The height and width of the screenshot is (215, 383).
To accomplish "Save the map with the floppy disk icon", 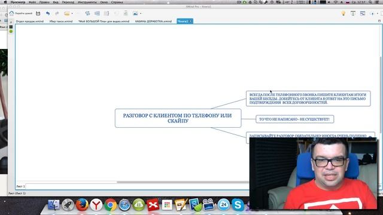I will (38, 13).
